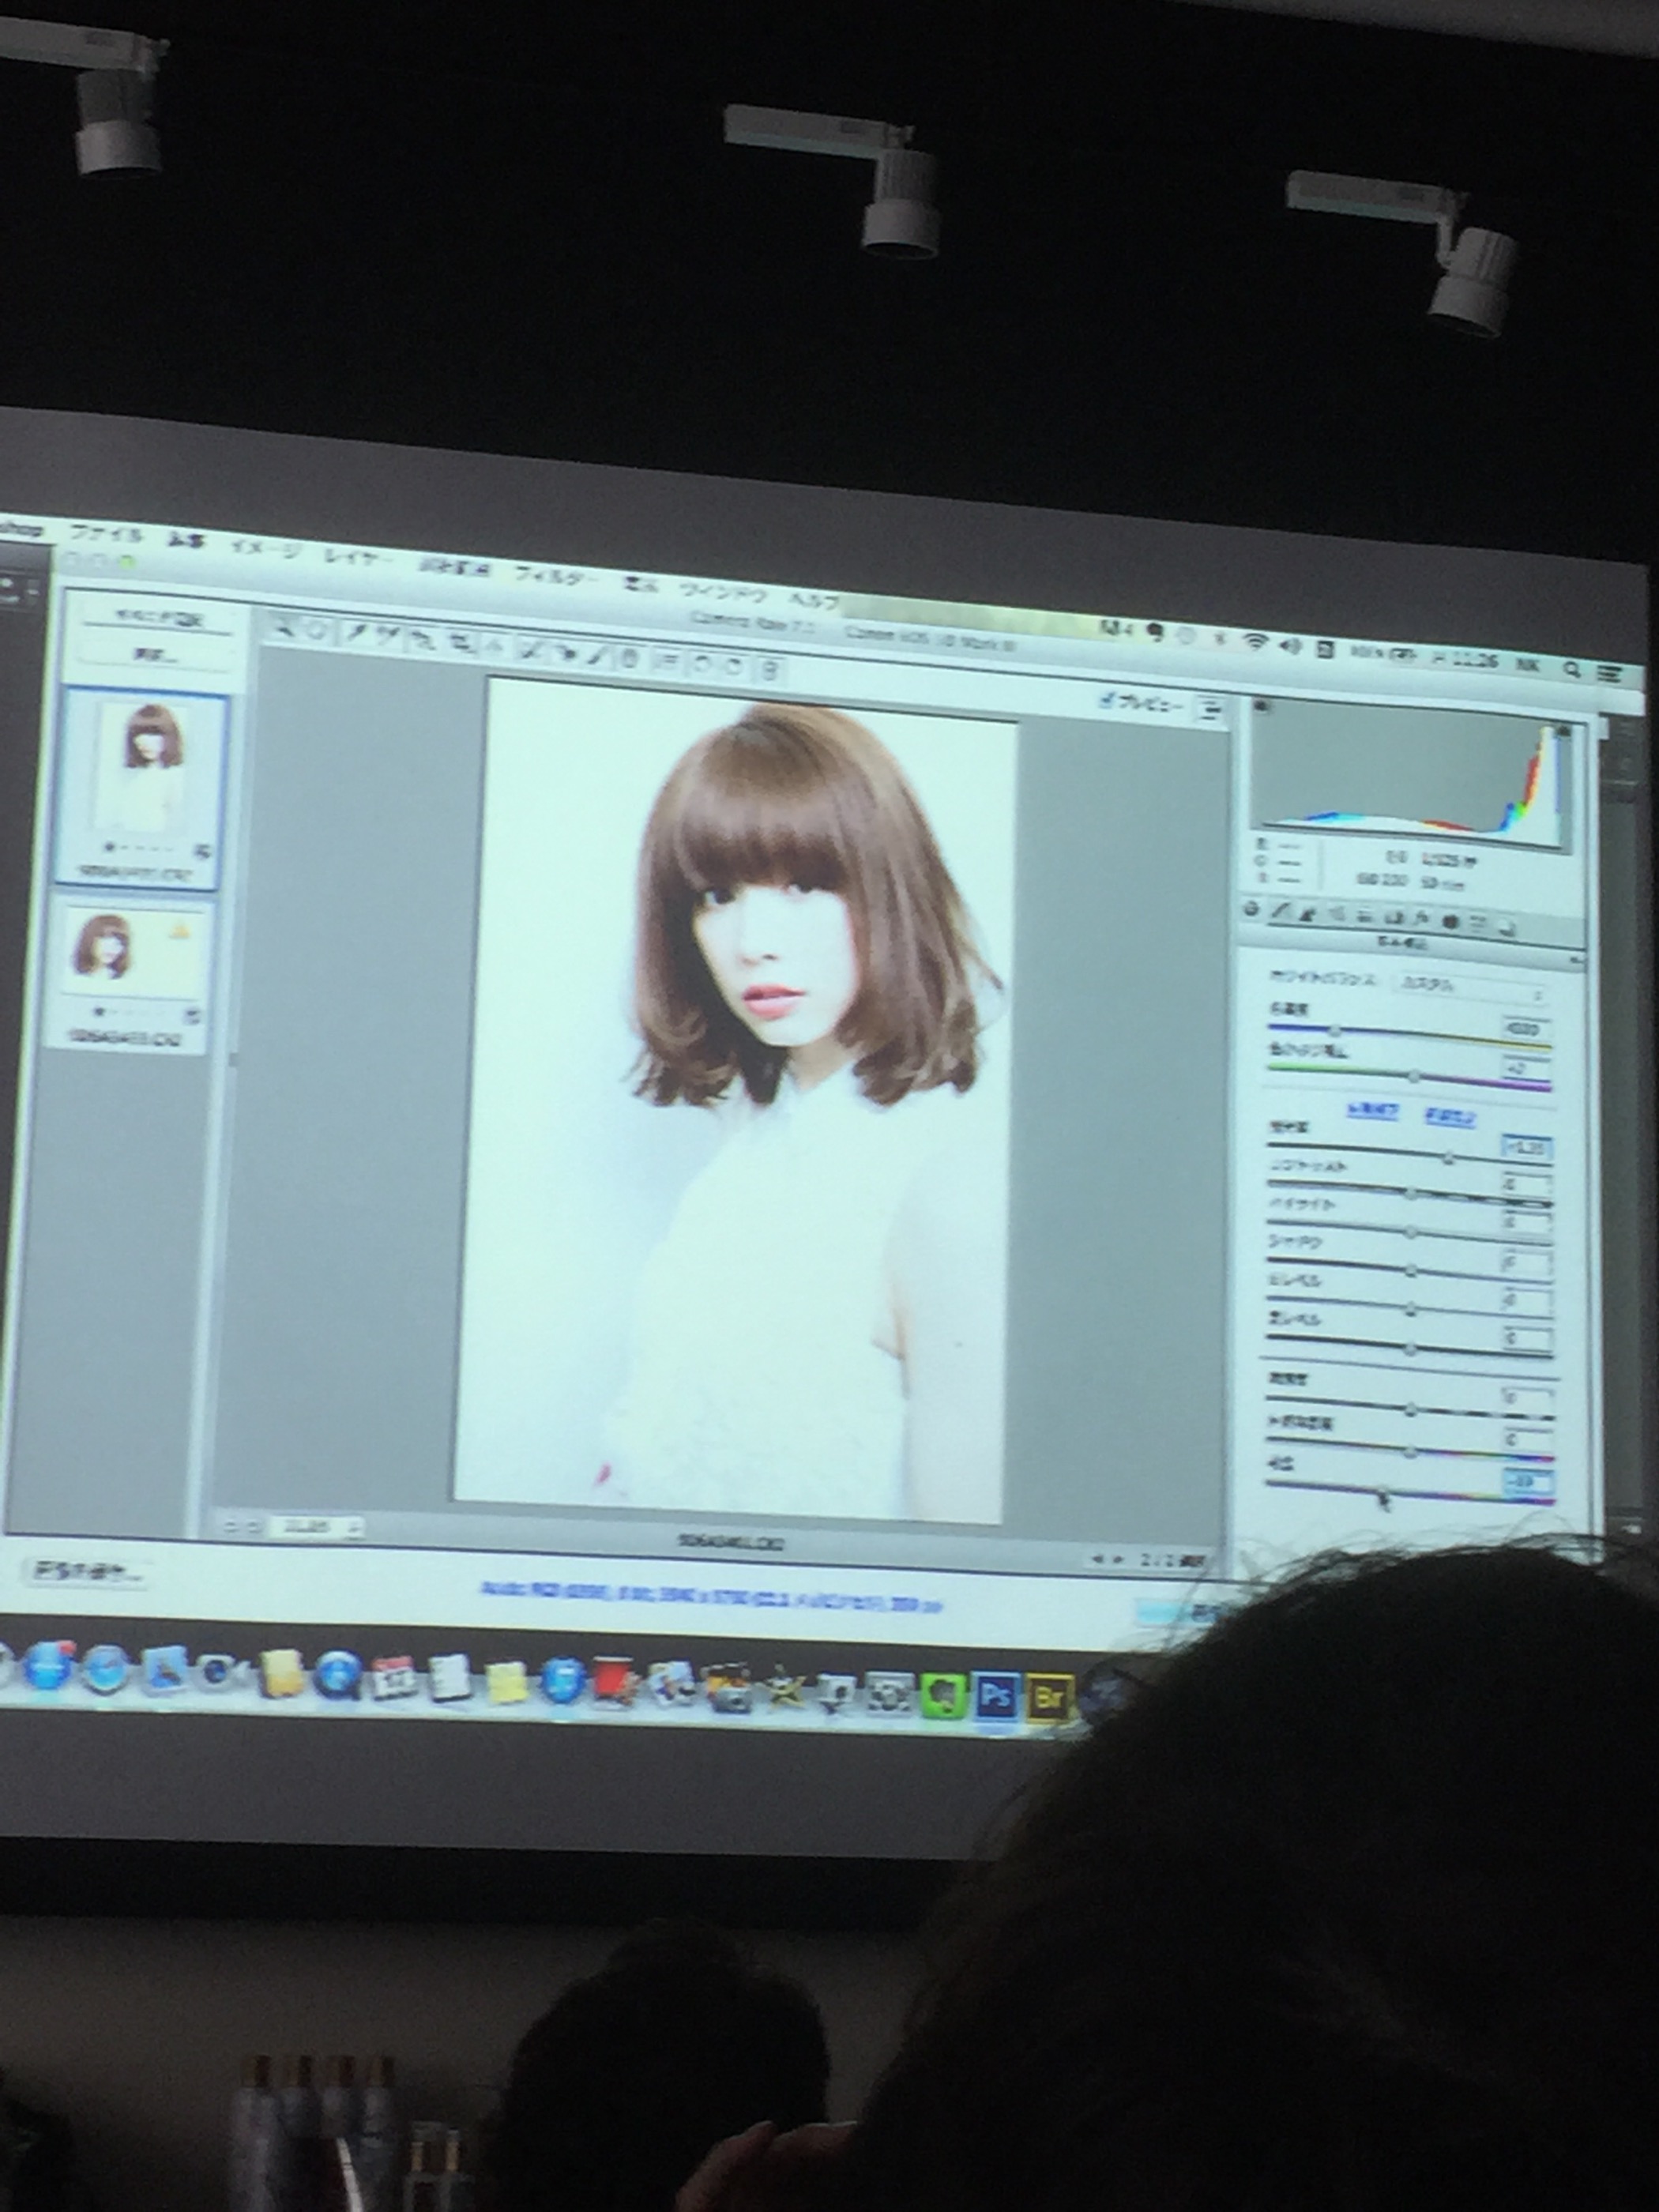Open the Effects (fx) panel tab icon
Image resolution: width=1659 pixels, height=2212 pixels.
pos(1422,918)
